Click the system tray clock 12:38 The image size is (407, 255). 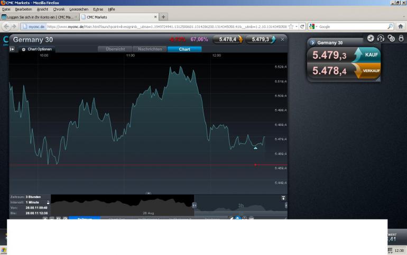(x=399, y=250)
